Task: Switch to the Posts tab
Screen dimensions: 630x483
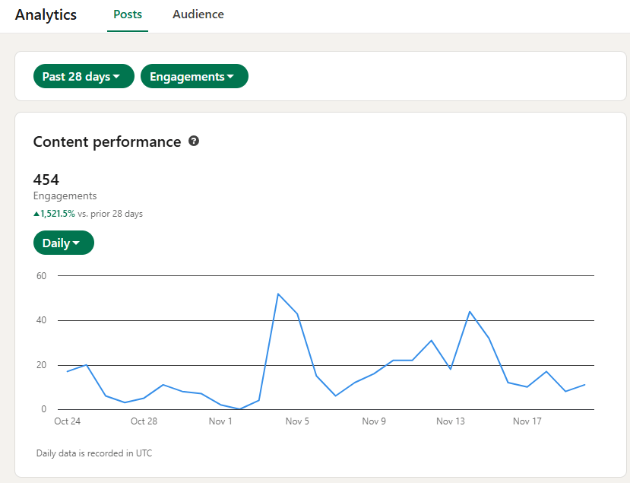Action: pos(128,14)
